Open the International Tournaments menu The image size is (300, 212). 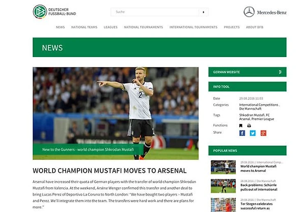coord(193,27)
